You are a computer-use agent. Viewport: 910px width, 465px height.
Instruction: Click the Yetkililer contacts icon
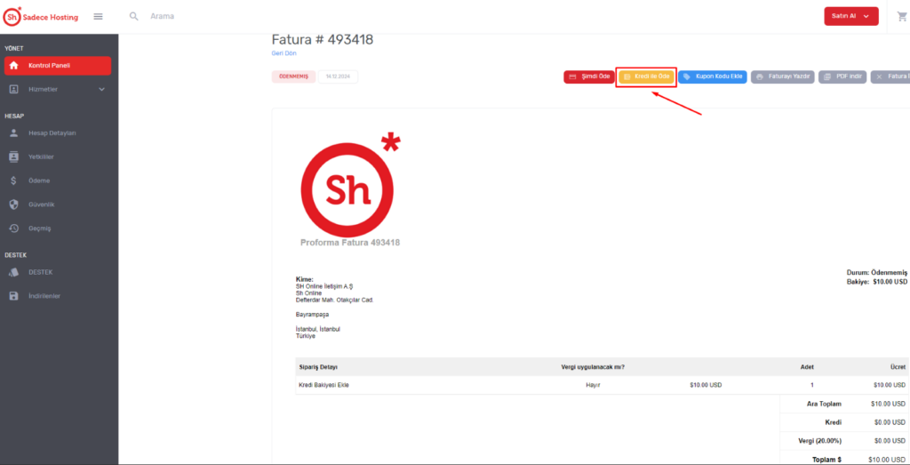pos(14,156)
